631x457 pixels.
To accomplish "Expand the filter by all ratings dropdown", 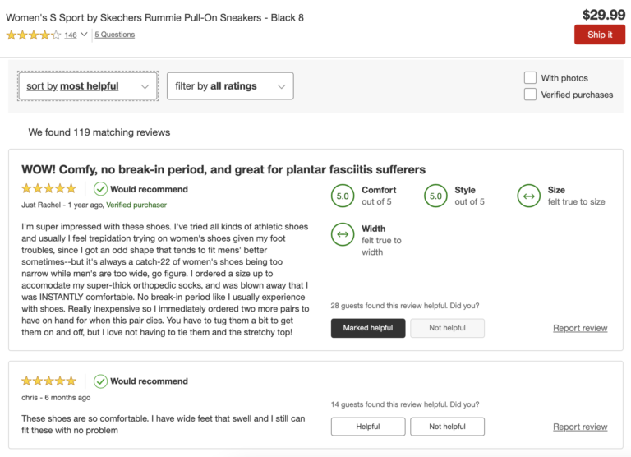I will tap(230, 85).
